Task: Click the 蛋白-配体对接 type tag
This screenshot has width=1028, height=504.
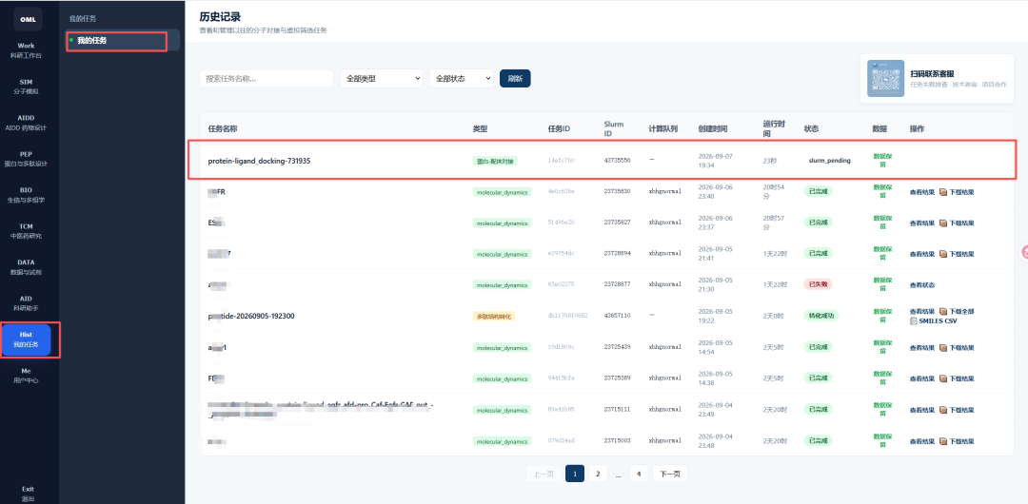Action: coord(495,161)
